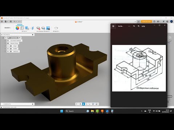
Task: Open the SETUP panel dropdown
Action: 24,31
